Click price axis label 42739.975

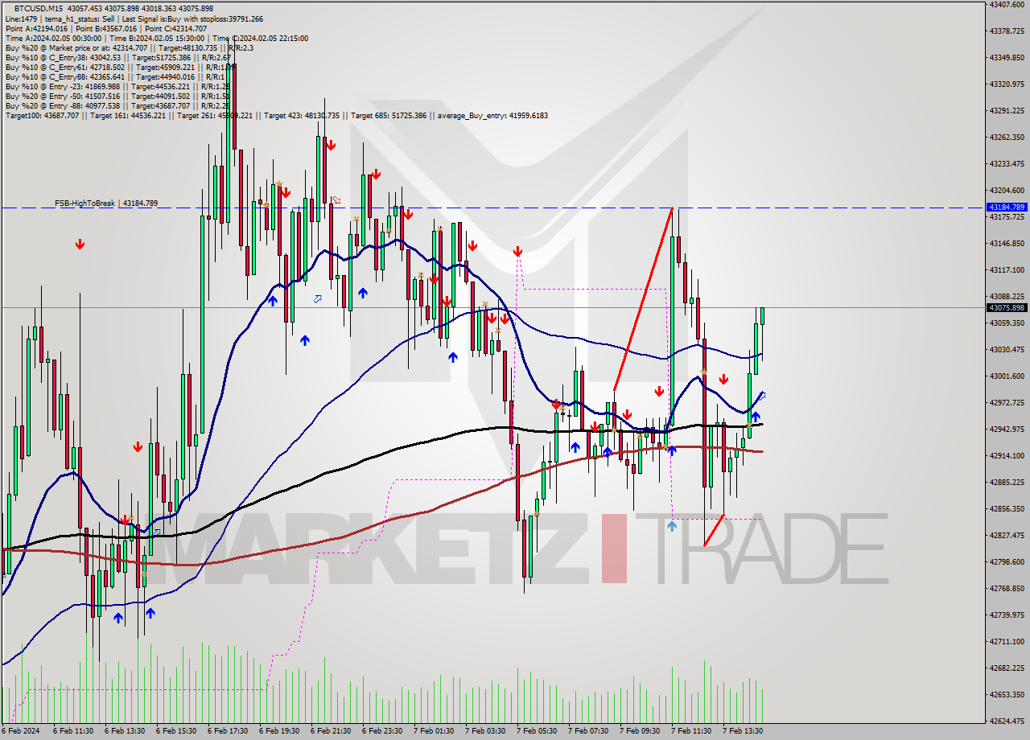[1007, 615]
